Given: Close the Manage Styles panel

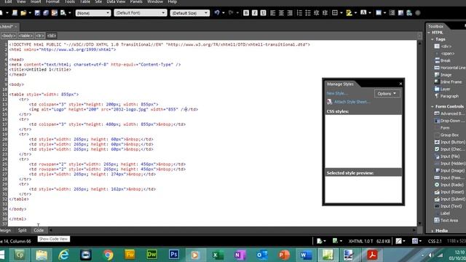Looking at the screenshot, I should [400, 84].
